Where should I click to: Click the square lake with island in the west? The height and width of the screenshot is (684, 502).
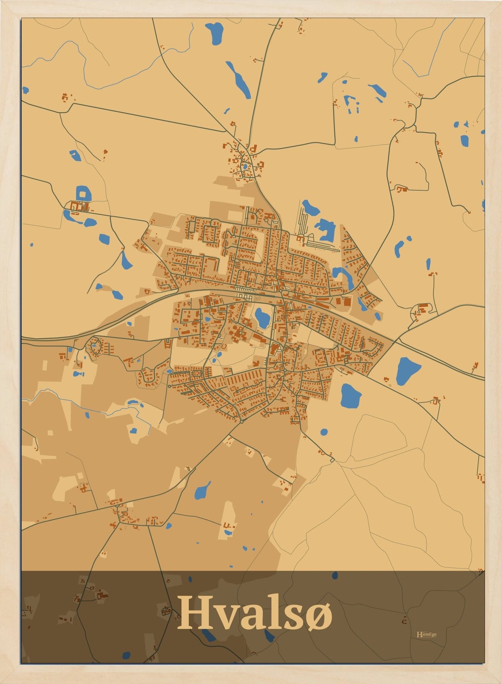coord(83,194)
